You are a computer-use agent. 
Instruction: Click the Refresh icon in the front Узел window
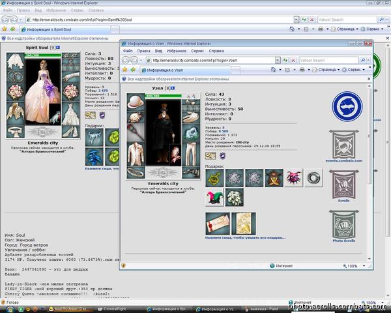pyautogui.click(x=285, y=60)
